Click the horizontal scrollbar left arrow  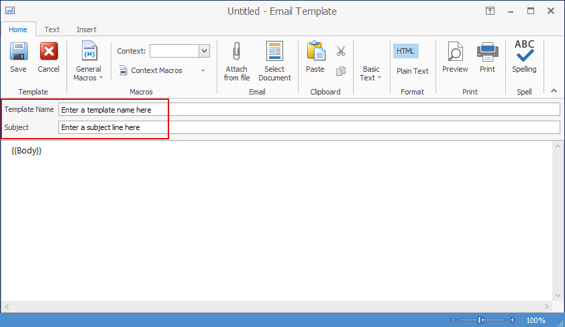[7, 306]
